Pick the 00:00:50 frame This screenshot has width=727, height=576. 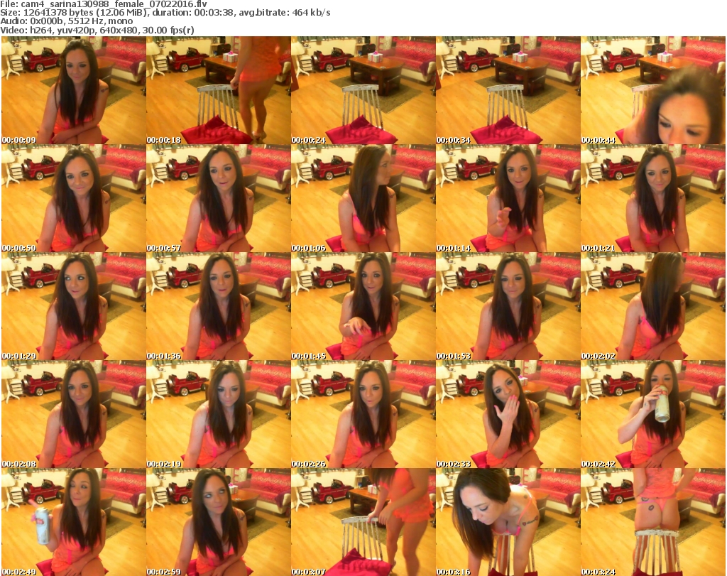74,198
